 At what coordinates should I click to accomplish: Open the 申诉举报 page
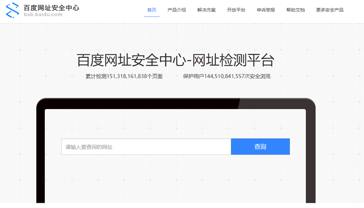266,10
